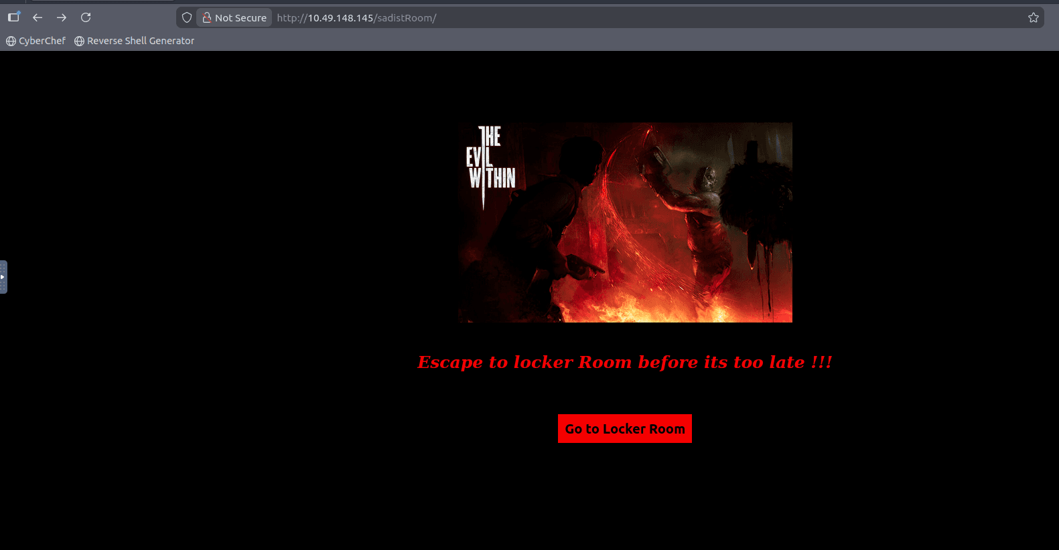Open the Not Secure site info label
This screenshot has width=1059, height=550.
(240, 18)
